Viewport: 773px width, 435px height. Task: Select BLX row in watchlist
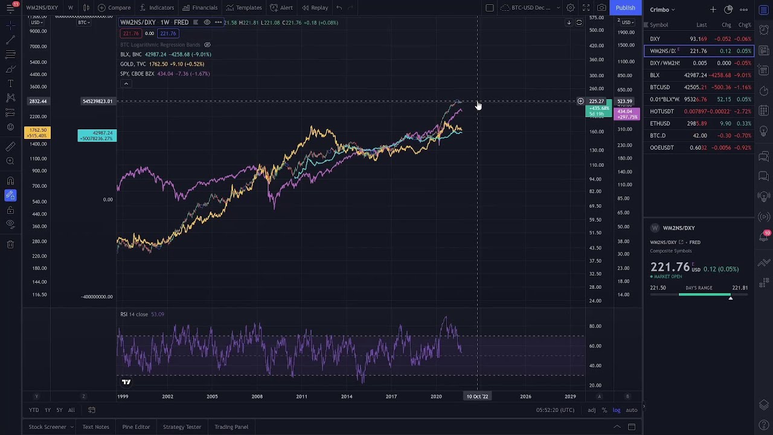pos(699,75)
